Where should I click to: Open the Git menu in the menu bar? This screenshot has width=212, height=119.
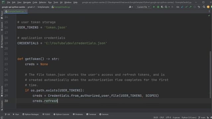point(61,2)
